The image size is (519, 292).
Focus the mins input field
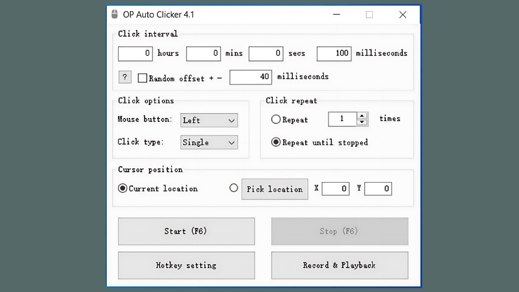click(204, 54)
